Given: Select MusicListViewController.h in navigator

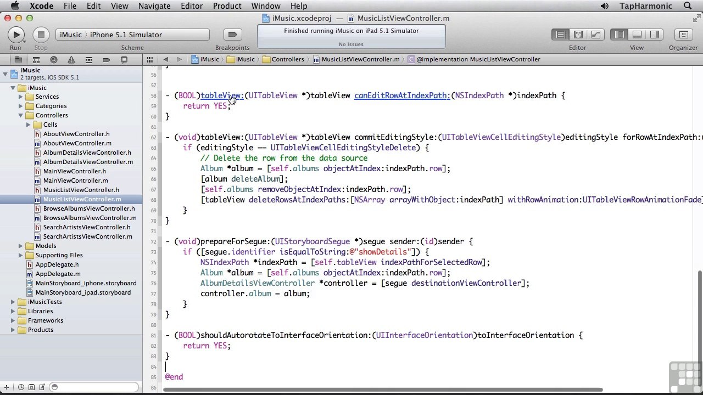Looking at the screenshot, I should coord(81,190).
